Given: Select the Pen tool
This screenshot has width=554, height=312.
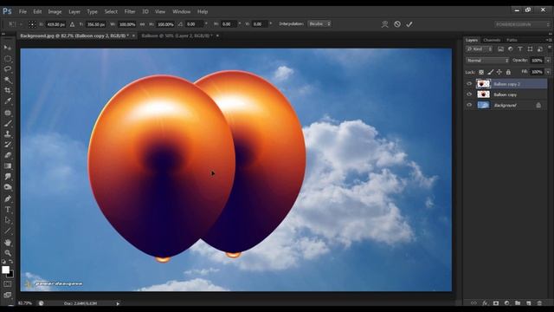Looking at the screenshot, I should coord(8,198).
